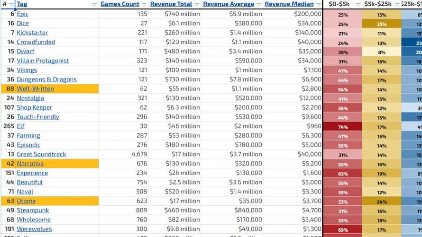
Task: Open the Games Count column filter icon
Action: coord(144,5)
